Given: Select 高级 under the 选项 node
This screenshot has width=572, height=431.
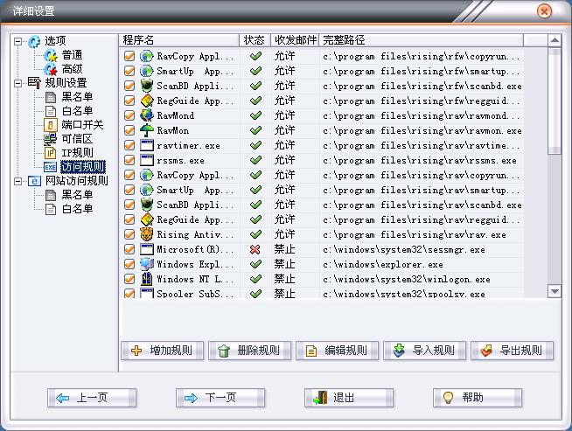Looking at the screenshot, I should [73, 69].
